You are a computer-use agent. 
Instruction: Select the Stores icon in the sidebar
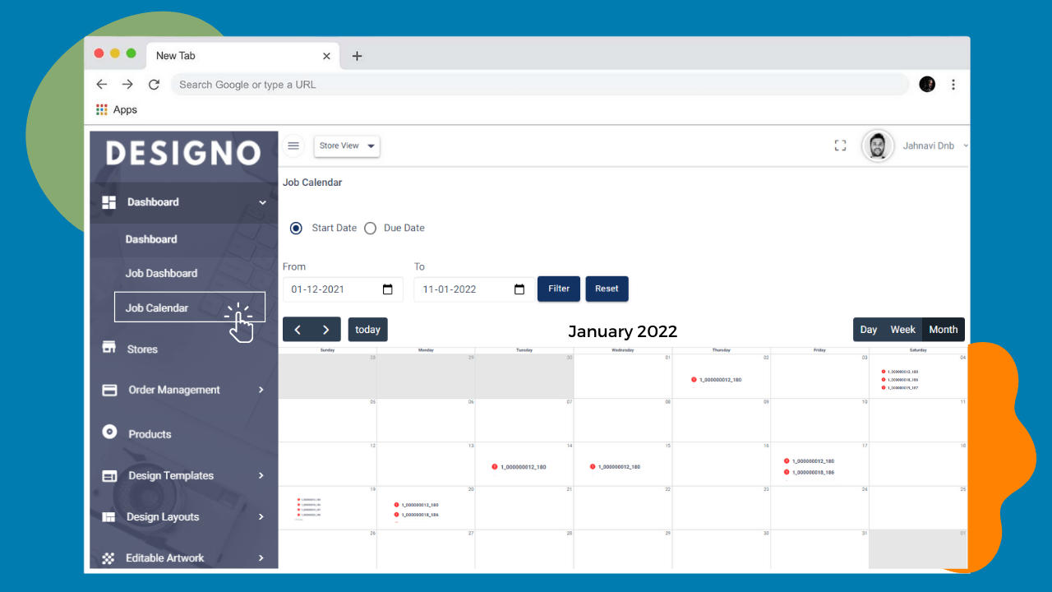point(108,348)
